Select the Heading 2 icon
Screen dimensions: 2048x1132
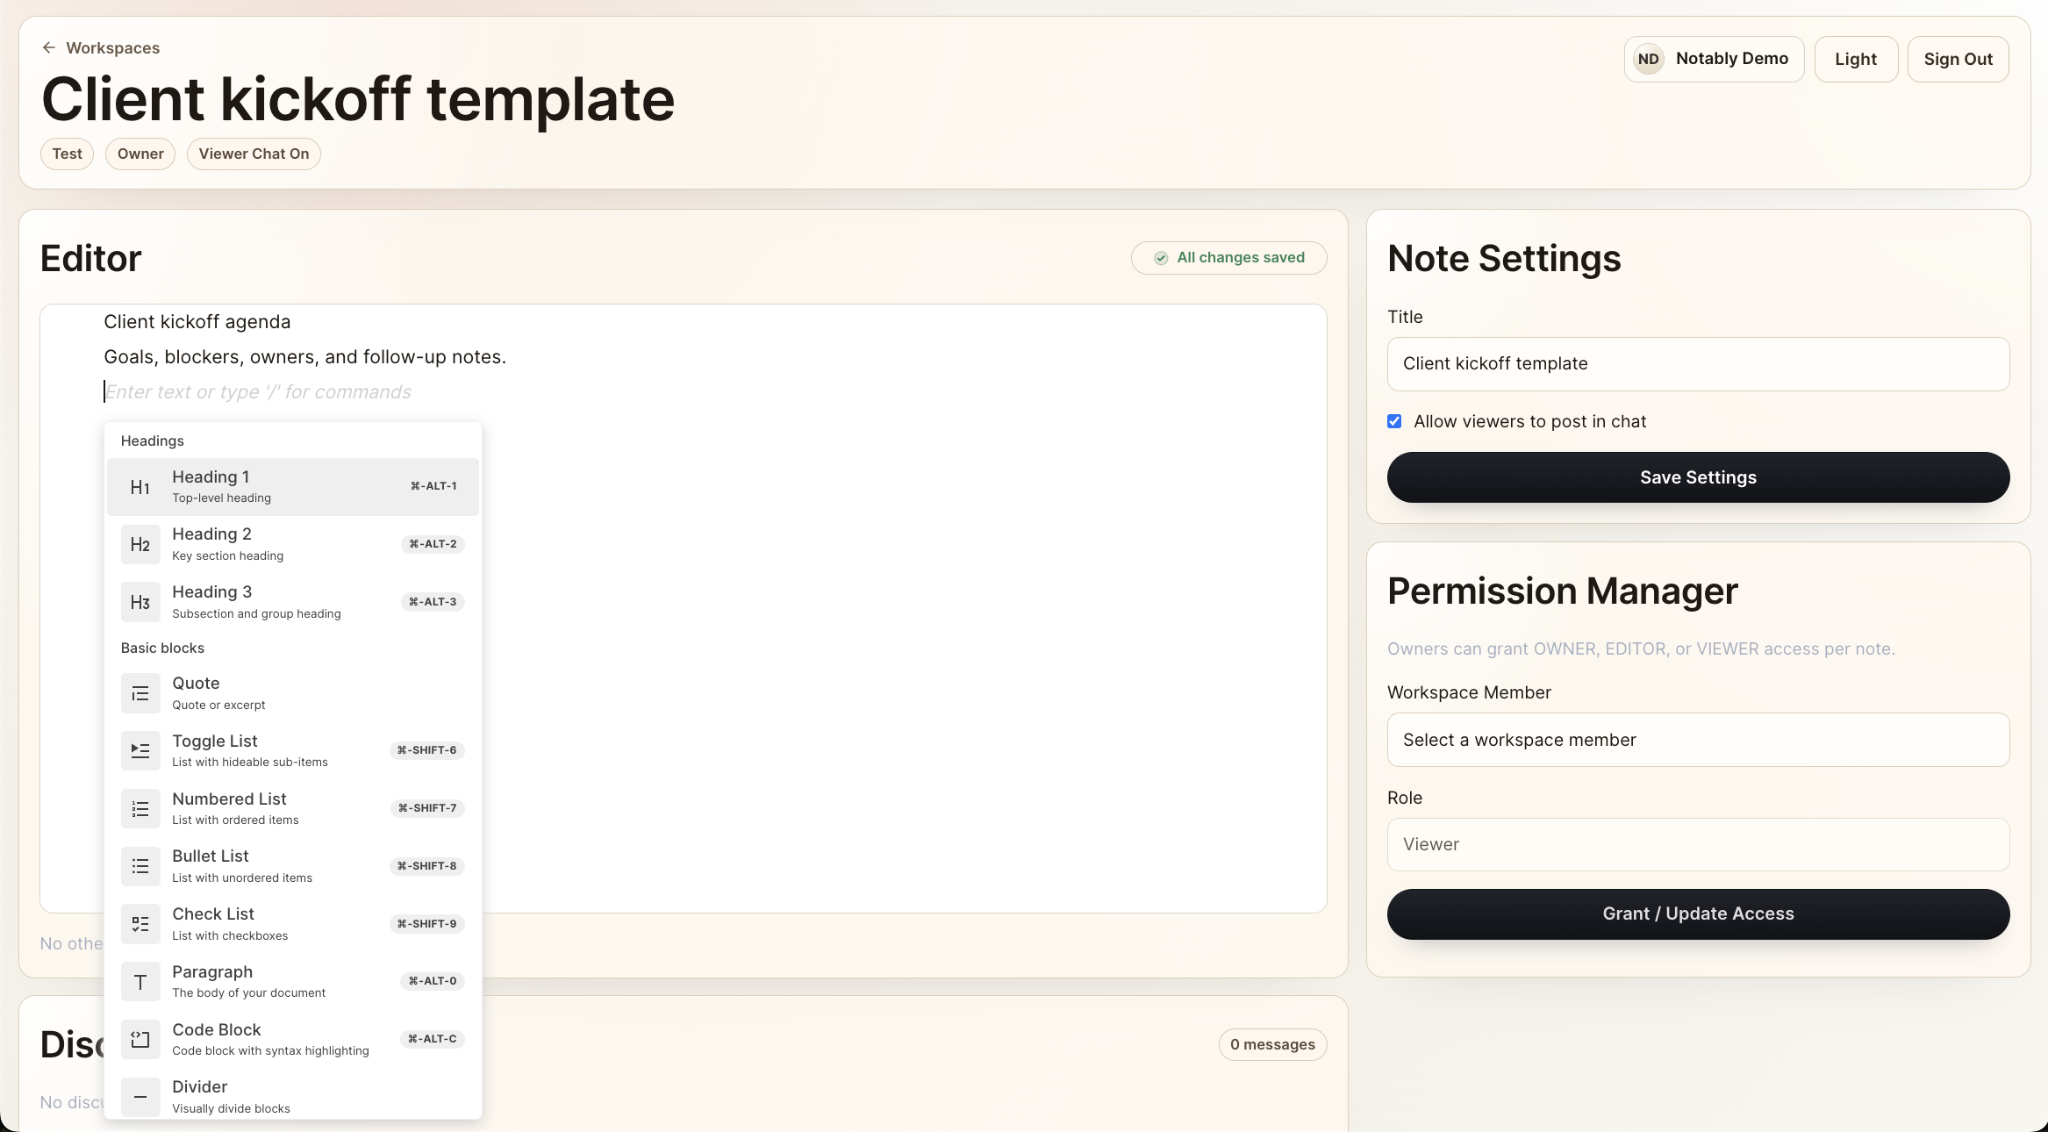[x=140, y=544]
